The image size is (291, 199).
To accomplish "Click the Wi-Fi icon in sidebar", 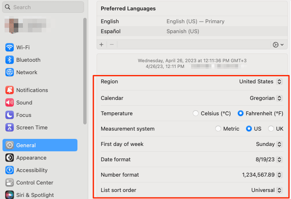I will tap(10, 47).
